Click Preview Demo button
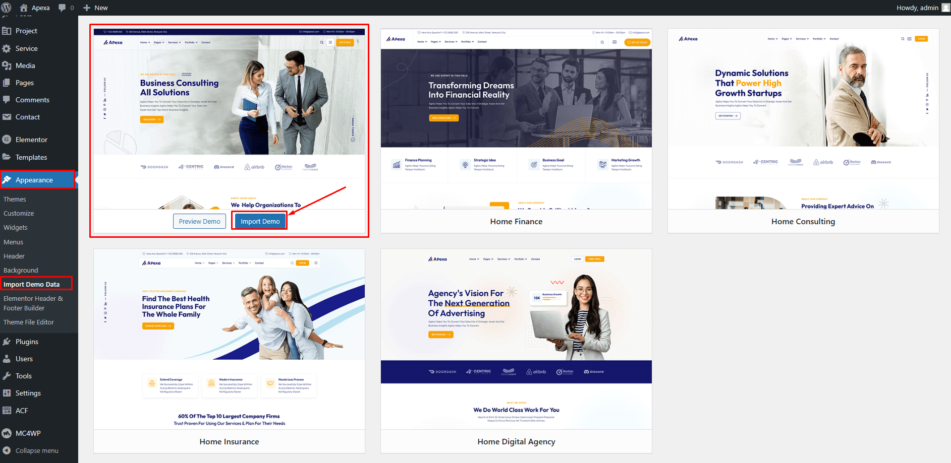The height and width of the screenshot is (463, 951). [200, 221]
